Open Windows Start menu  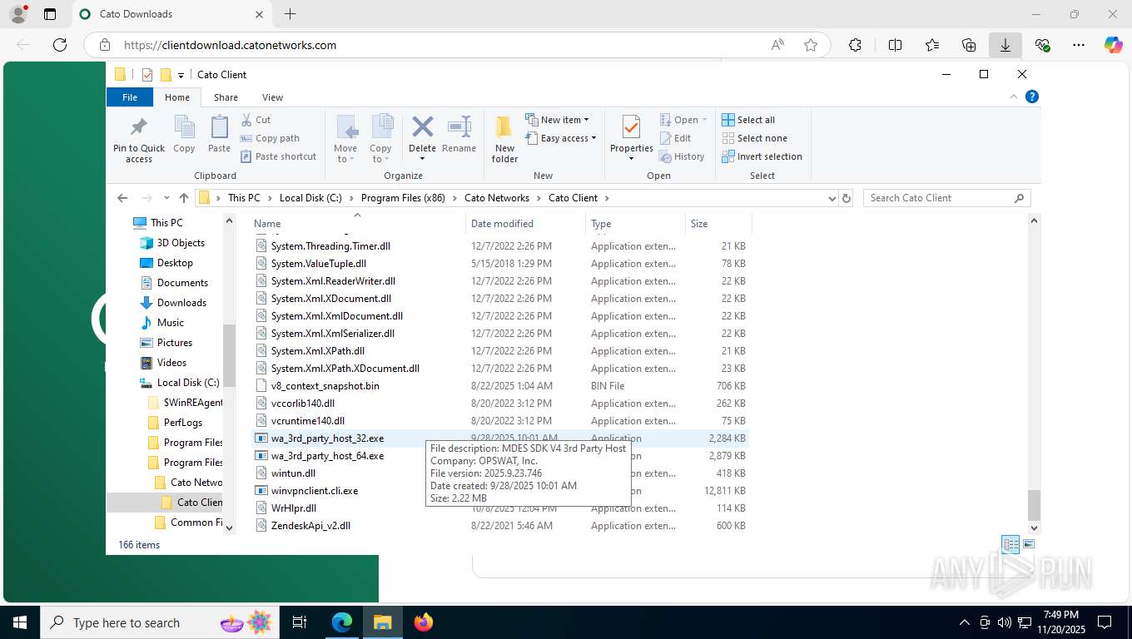pyautogui.click(x=19, y=622)
